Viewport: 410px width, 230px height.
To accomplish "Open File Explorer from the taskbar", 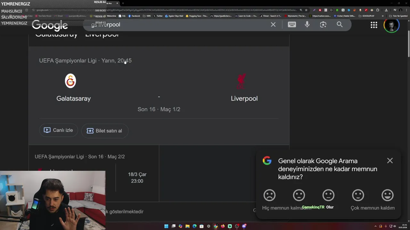I will (x=187, y=226).
